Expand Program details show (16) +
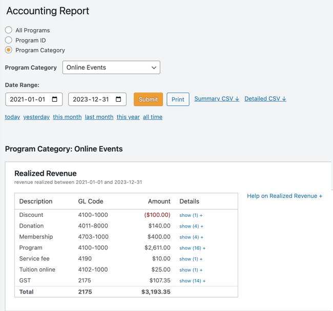This screenshot has height=311, width=333. pos(192,248)
